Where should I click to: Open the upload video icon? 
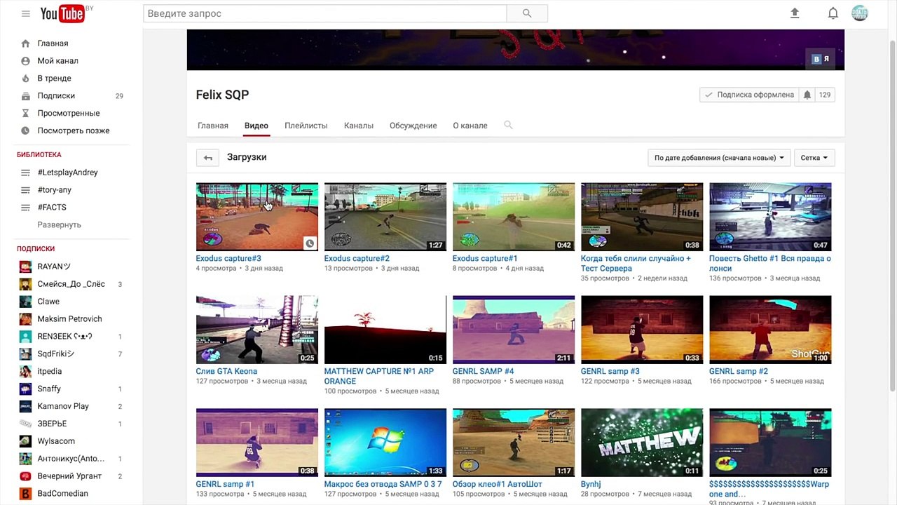795,13
